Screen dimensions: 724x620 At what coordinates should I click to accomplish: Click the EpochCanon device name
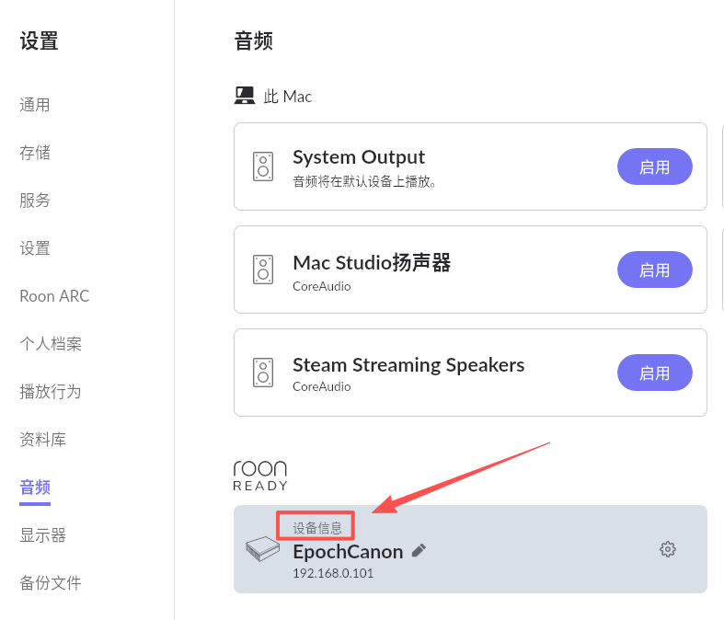pyautogui.click(x=348, y=552)
